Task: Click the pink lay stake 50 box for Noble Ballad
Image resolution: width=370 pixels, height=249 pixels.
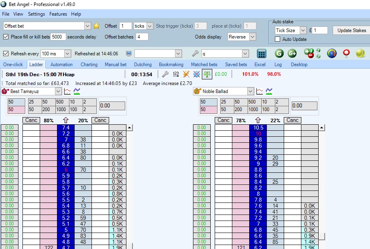Action: point(209,109)
